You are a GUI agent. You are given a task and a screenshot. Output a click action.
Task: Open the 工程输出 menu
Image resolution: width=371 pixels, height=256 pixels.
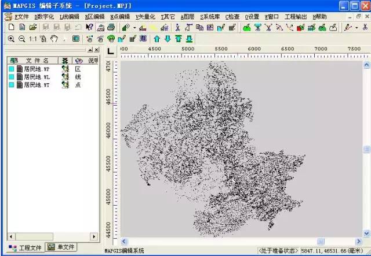click(296, 17)
